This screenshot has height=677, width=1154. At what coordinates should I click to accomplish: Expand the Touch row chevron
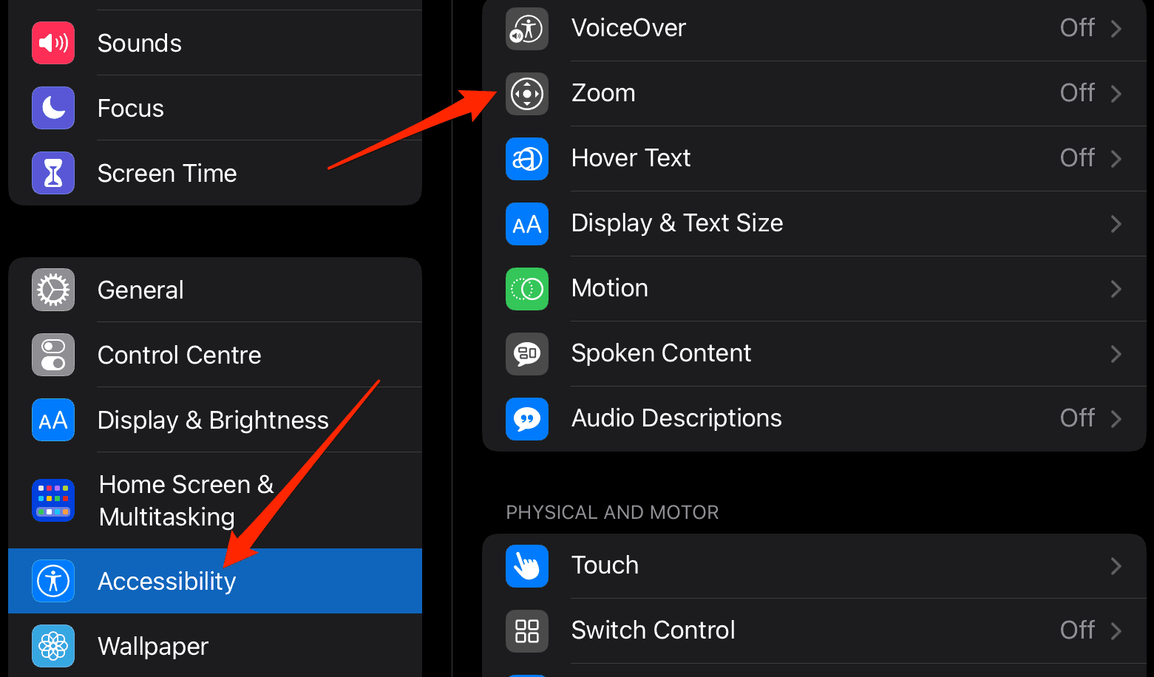click(x=1116, y=566)
